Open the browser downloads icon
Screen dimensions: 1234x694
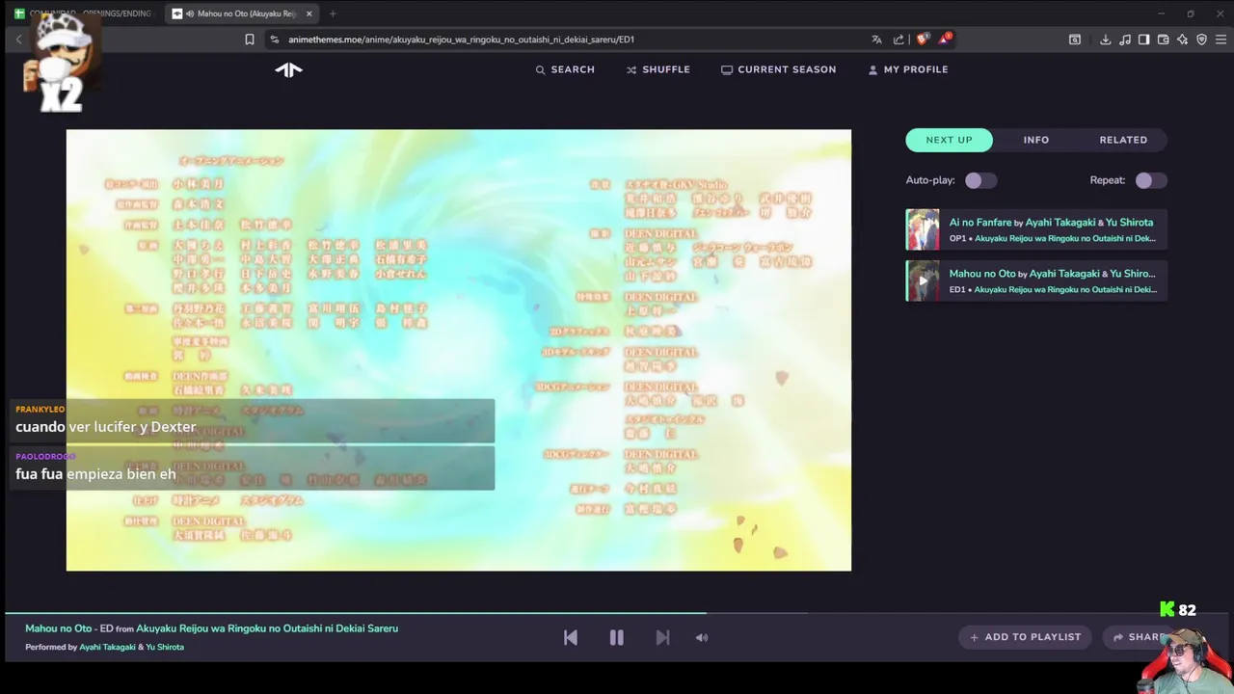click(x=1106, y=40)
